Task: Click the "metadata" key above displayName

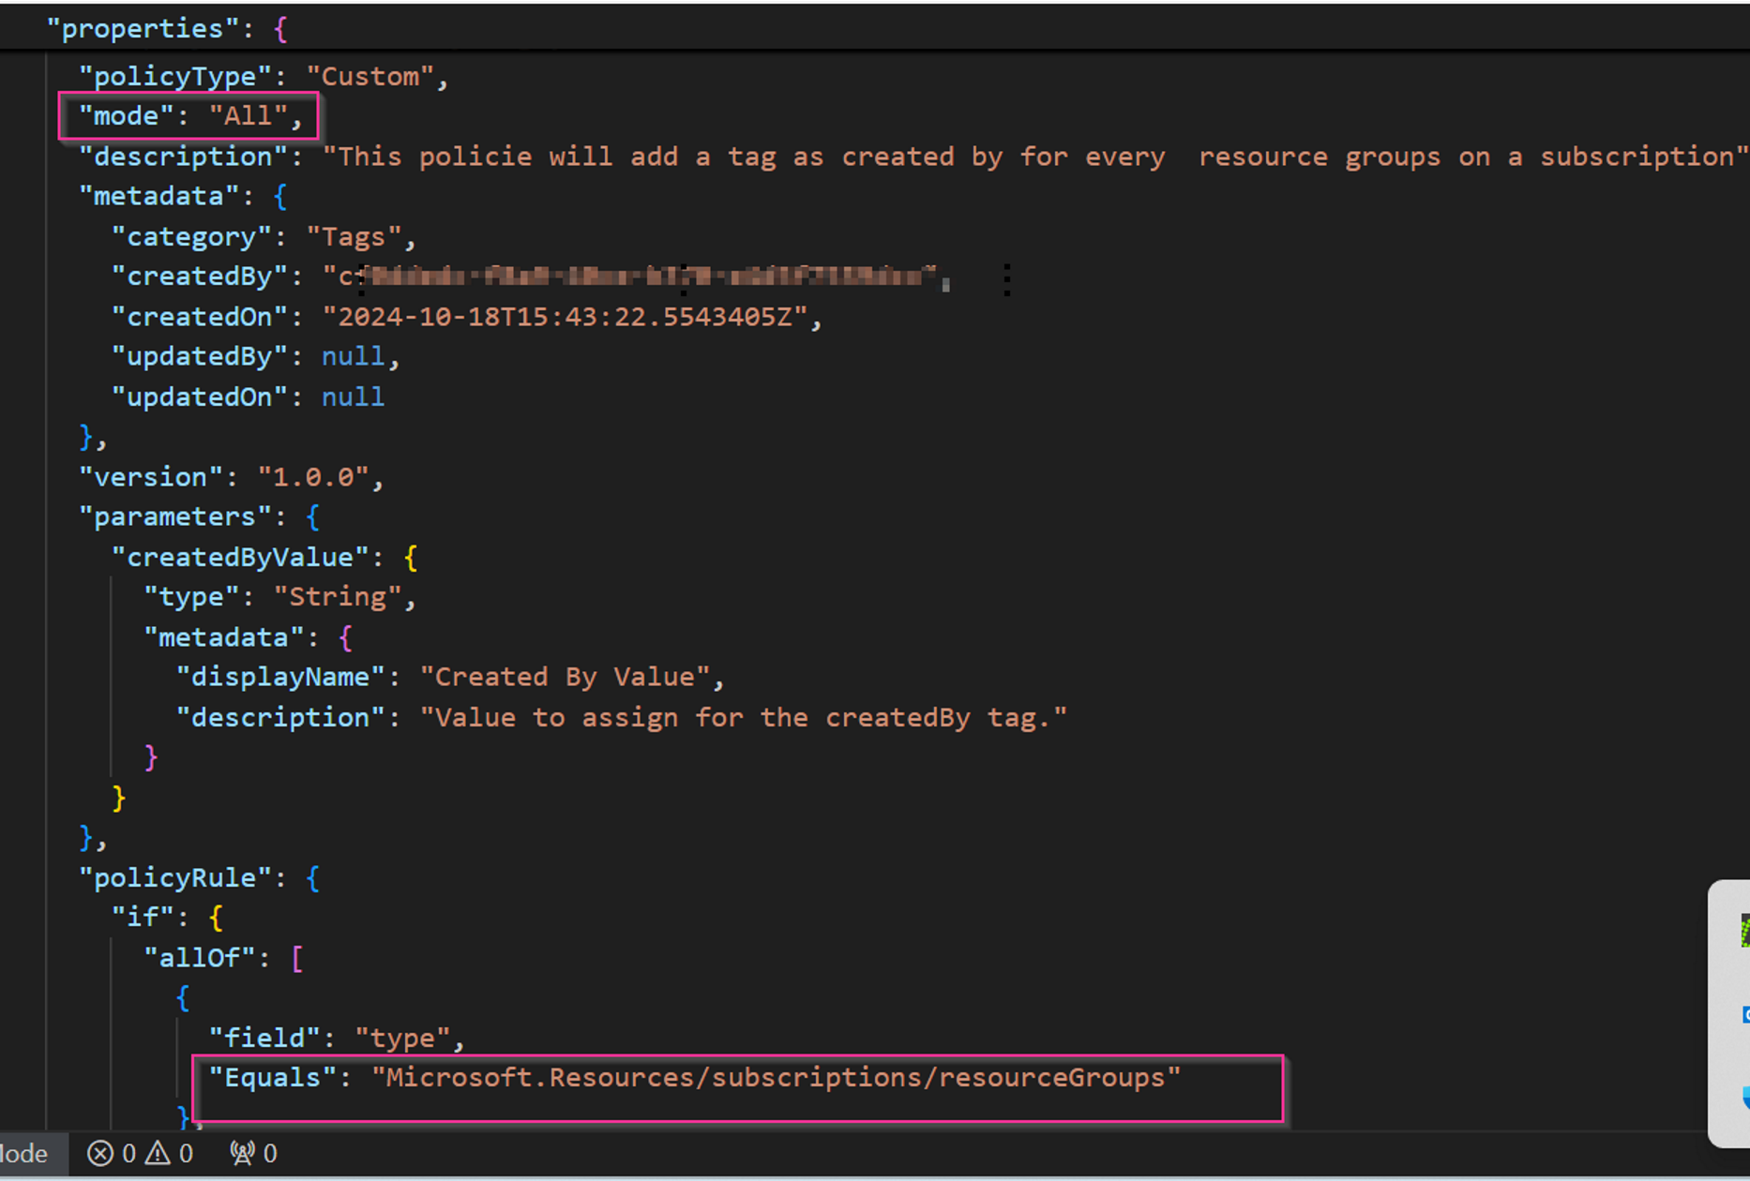Action: coord(224,637)
